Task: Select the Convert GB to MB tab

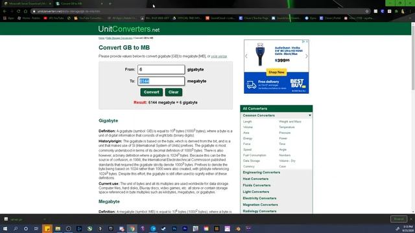Action: coord(78,4)
